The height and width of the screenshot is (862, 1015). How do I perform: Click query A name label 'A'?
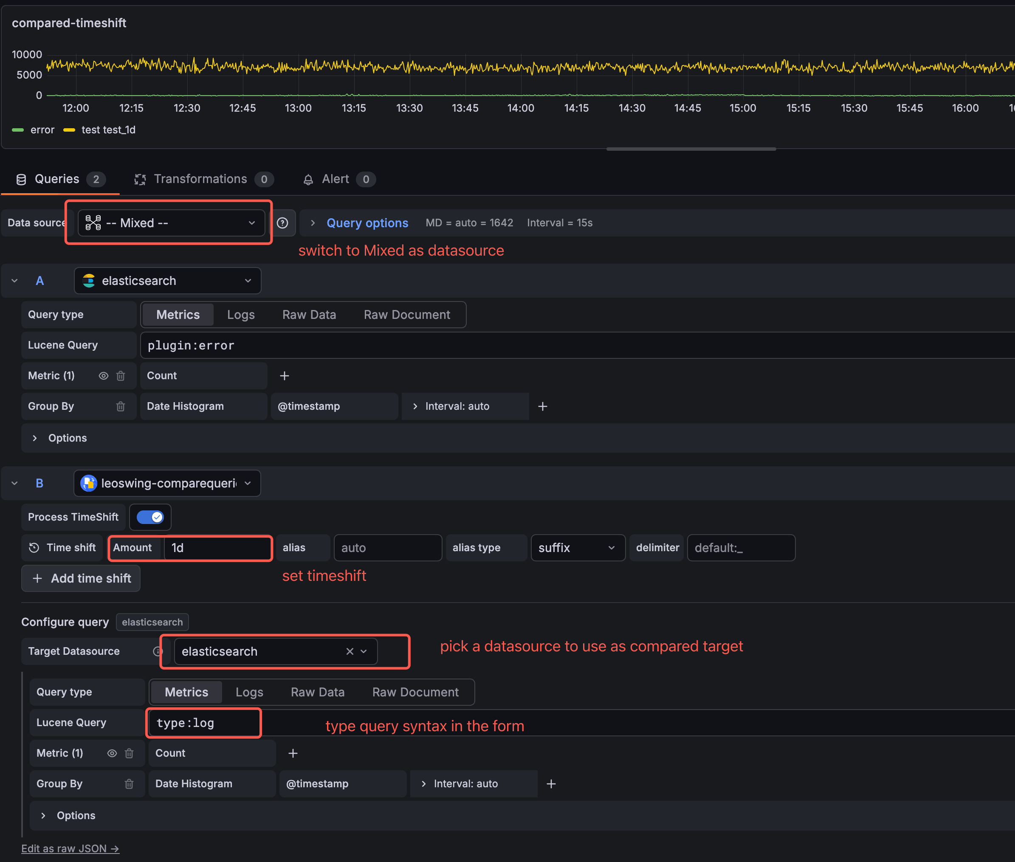pos(39,281)
